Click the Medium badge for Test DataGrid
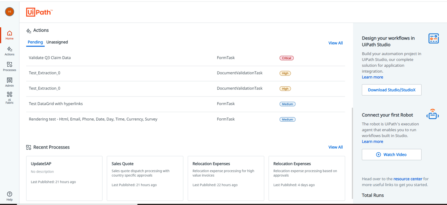The image size is (447, 205). (287, 104)
